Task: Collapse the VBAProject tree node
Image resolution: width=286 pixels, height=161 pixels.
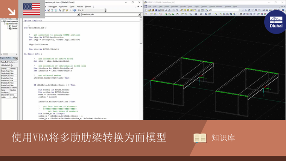Action: pos(2,21)
